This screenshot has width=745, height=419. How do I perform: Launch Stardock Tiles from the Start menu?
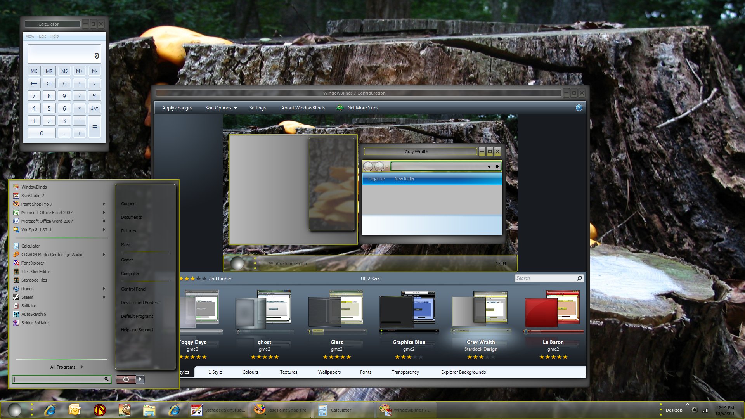(x=34, y=280)
